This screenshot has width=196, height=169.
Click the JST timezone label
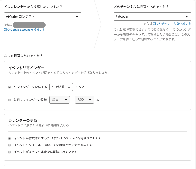click(98, 100)
